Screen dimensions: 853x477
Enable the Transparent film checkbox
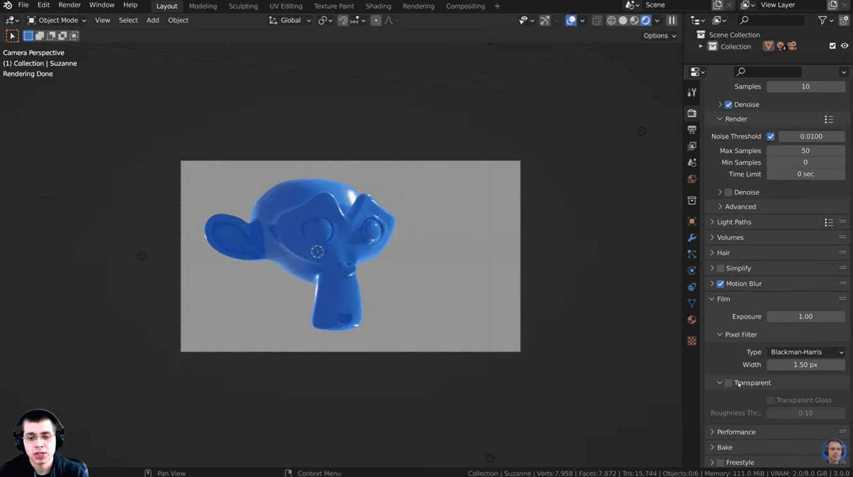pos(729,383)
